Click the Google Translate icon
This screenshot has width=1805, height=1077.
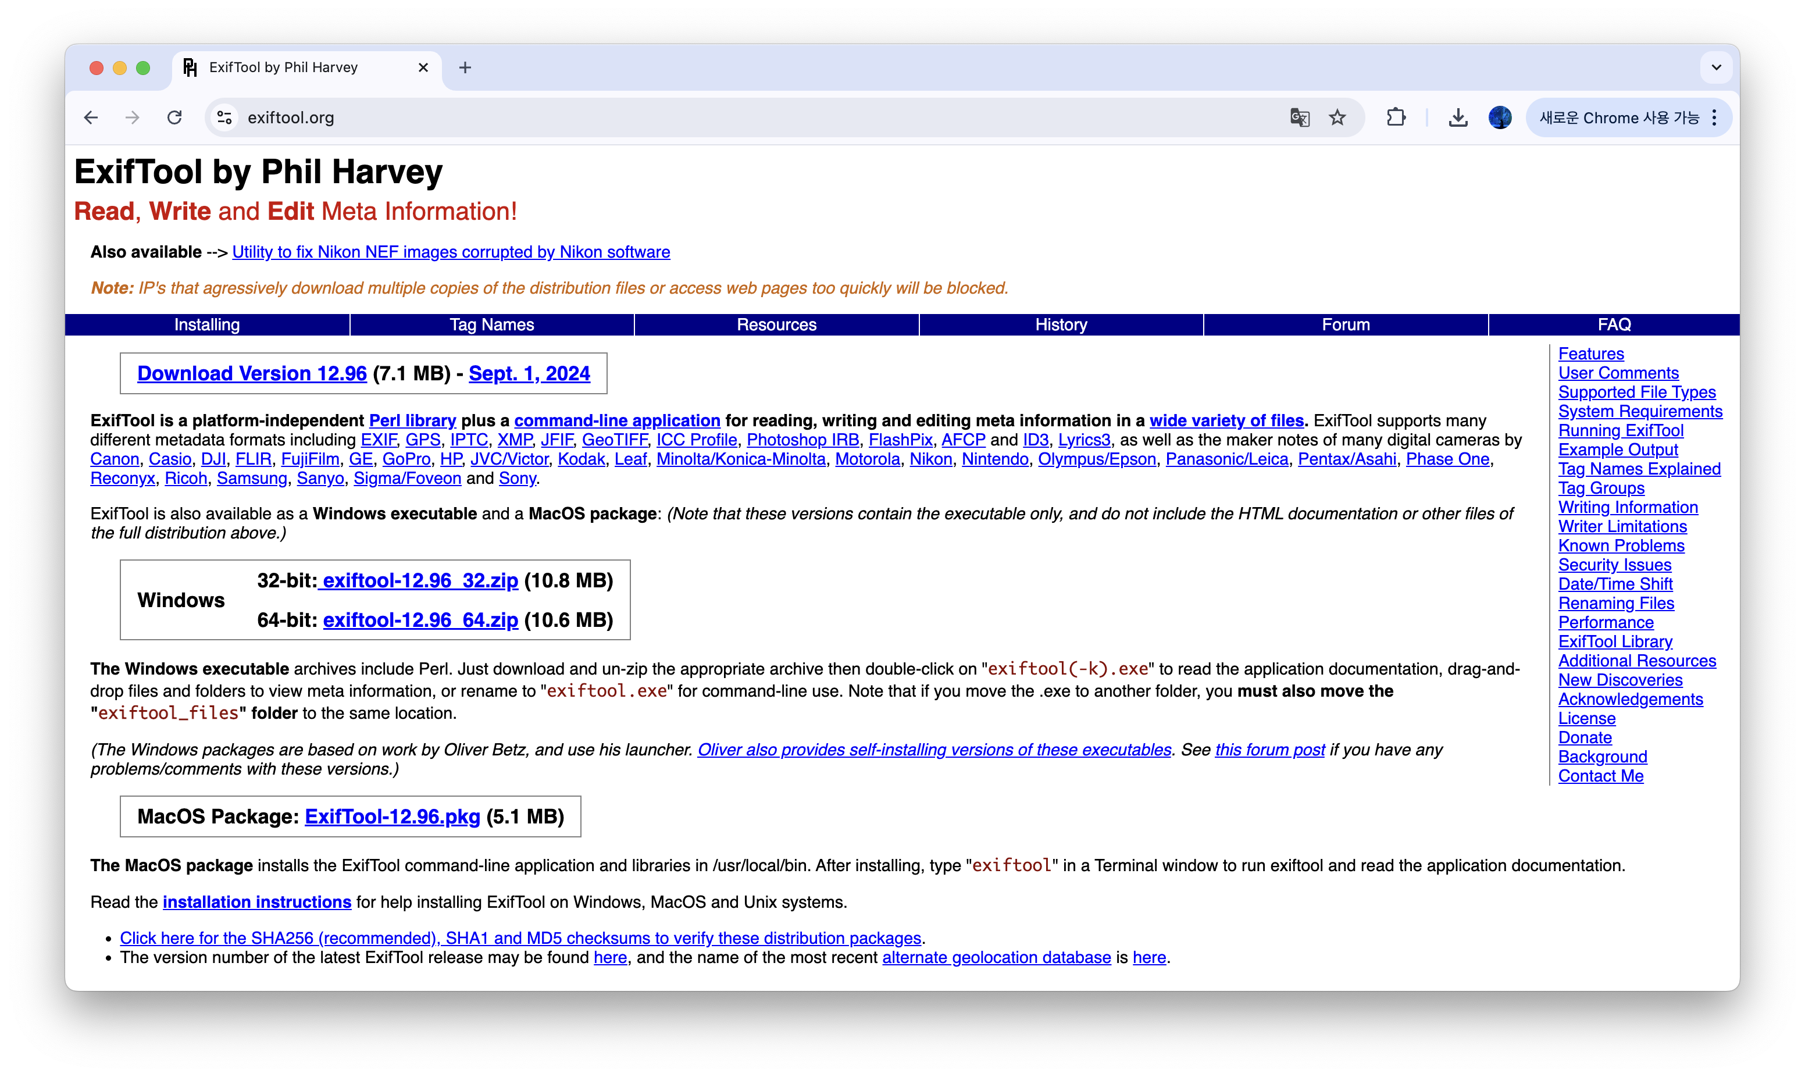[x=1299, y=117]
